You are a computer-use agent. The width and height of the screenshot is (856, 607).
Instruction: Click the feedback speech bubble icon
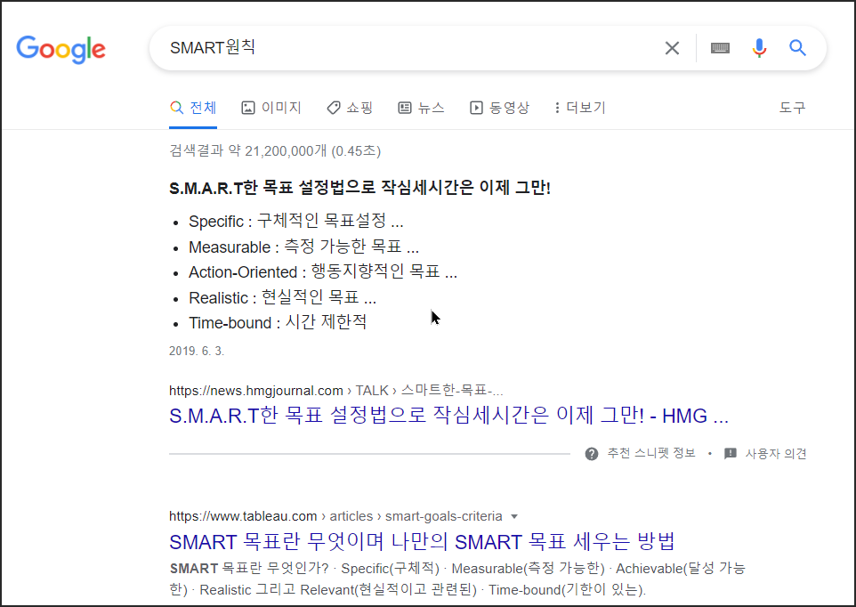point(731,454)
